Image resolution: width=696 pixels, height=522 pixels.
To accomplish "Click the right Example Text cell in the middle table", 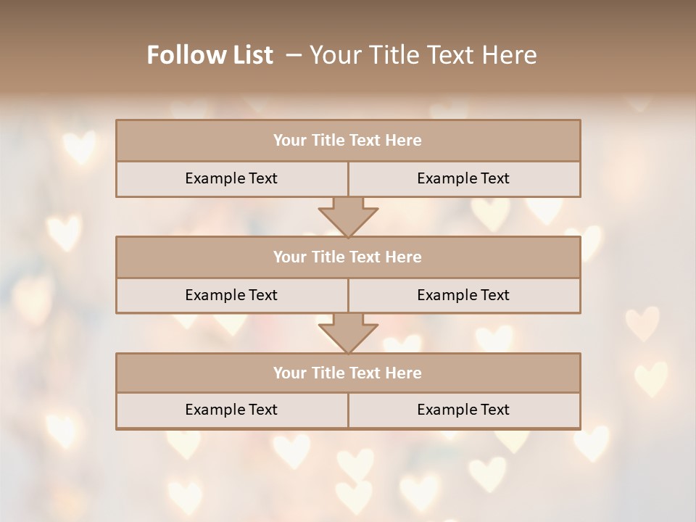I will click(x=463, y=295).
